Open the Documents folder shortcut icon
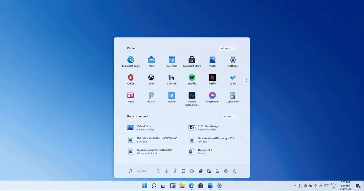The image size is (364, 191). (158, 171)
